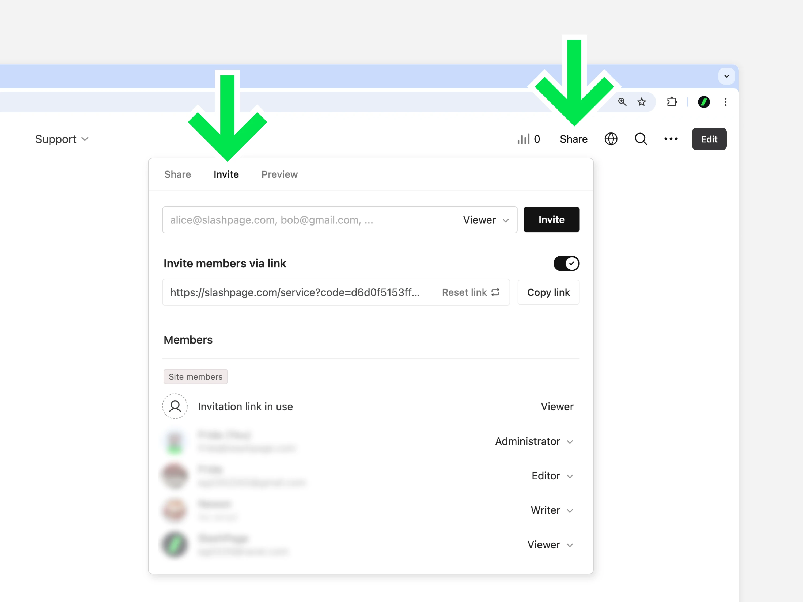Click the browser zoom magnifier icon
This screenshot has height=602, width=803.
pos(622,102)
